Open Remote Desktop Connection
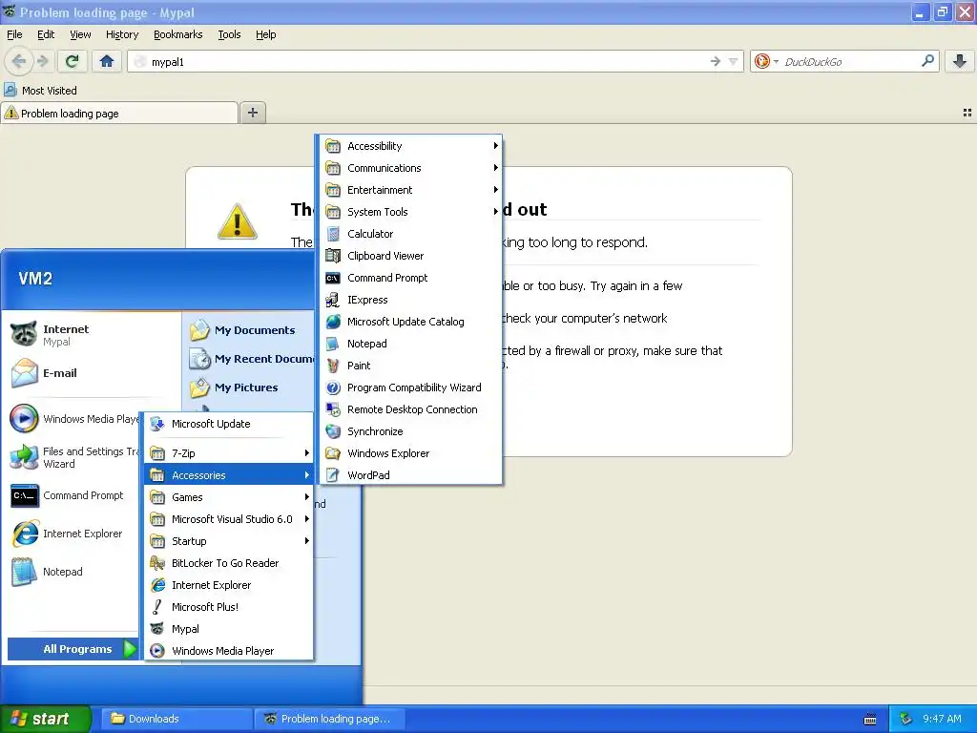 tap(410, 409)
